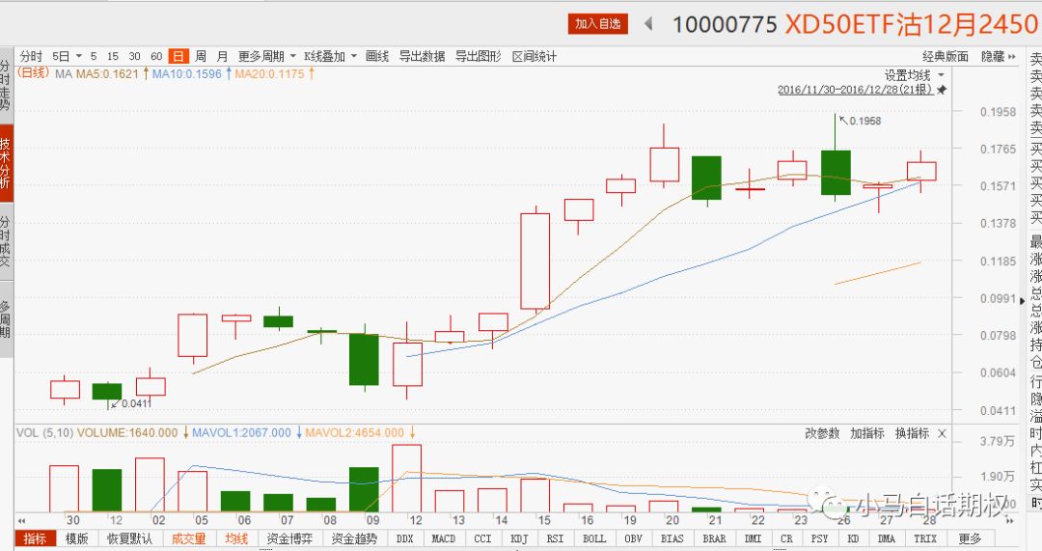Expand the 设置均线 settings dropdown
This screenshot has width=1042, height=551.
click(914, 74)
